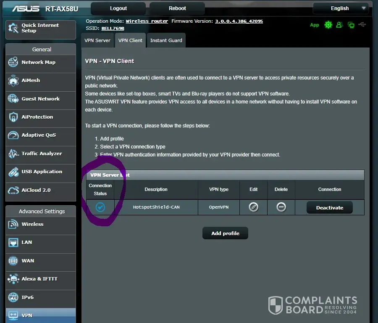Click the Logout button
The height and width of the screenshot is (323, 378).
coord(118,8)
